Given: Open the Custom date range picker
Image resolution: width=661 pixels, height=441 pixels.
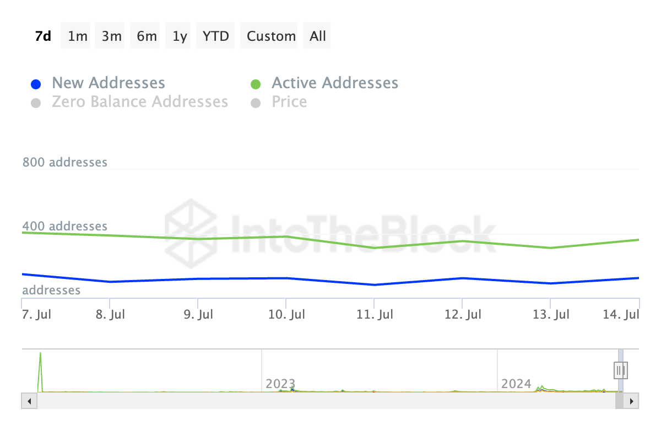Looking at the screenshot, I should pos(271,36).
